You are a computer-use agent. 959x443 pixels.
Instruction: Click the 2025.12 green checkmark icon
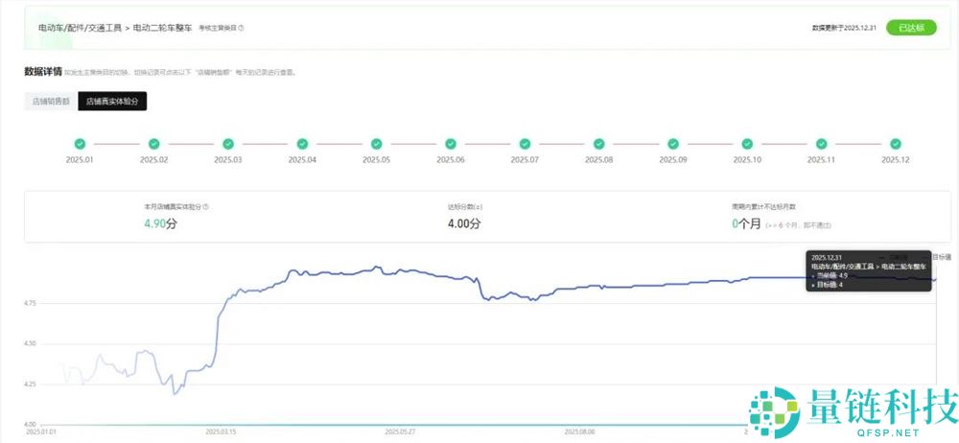click(894, 144)
